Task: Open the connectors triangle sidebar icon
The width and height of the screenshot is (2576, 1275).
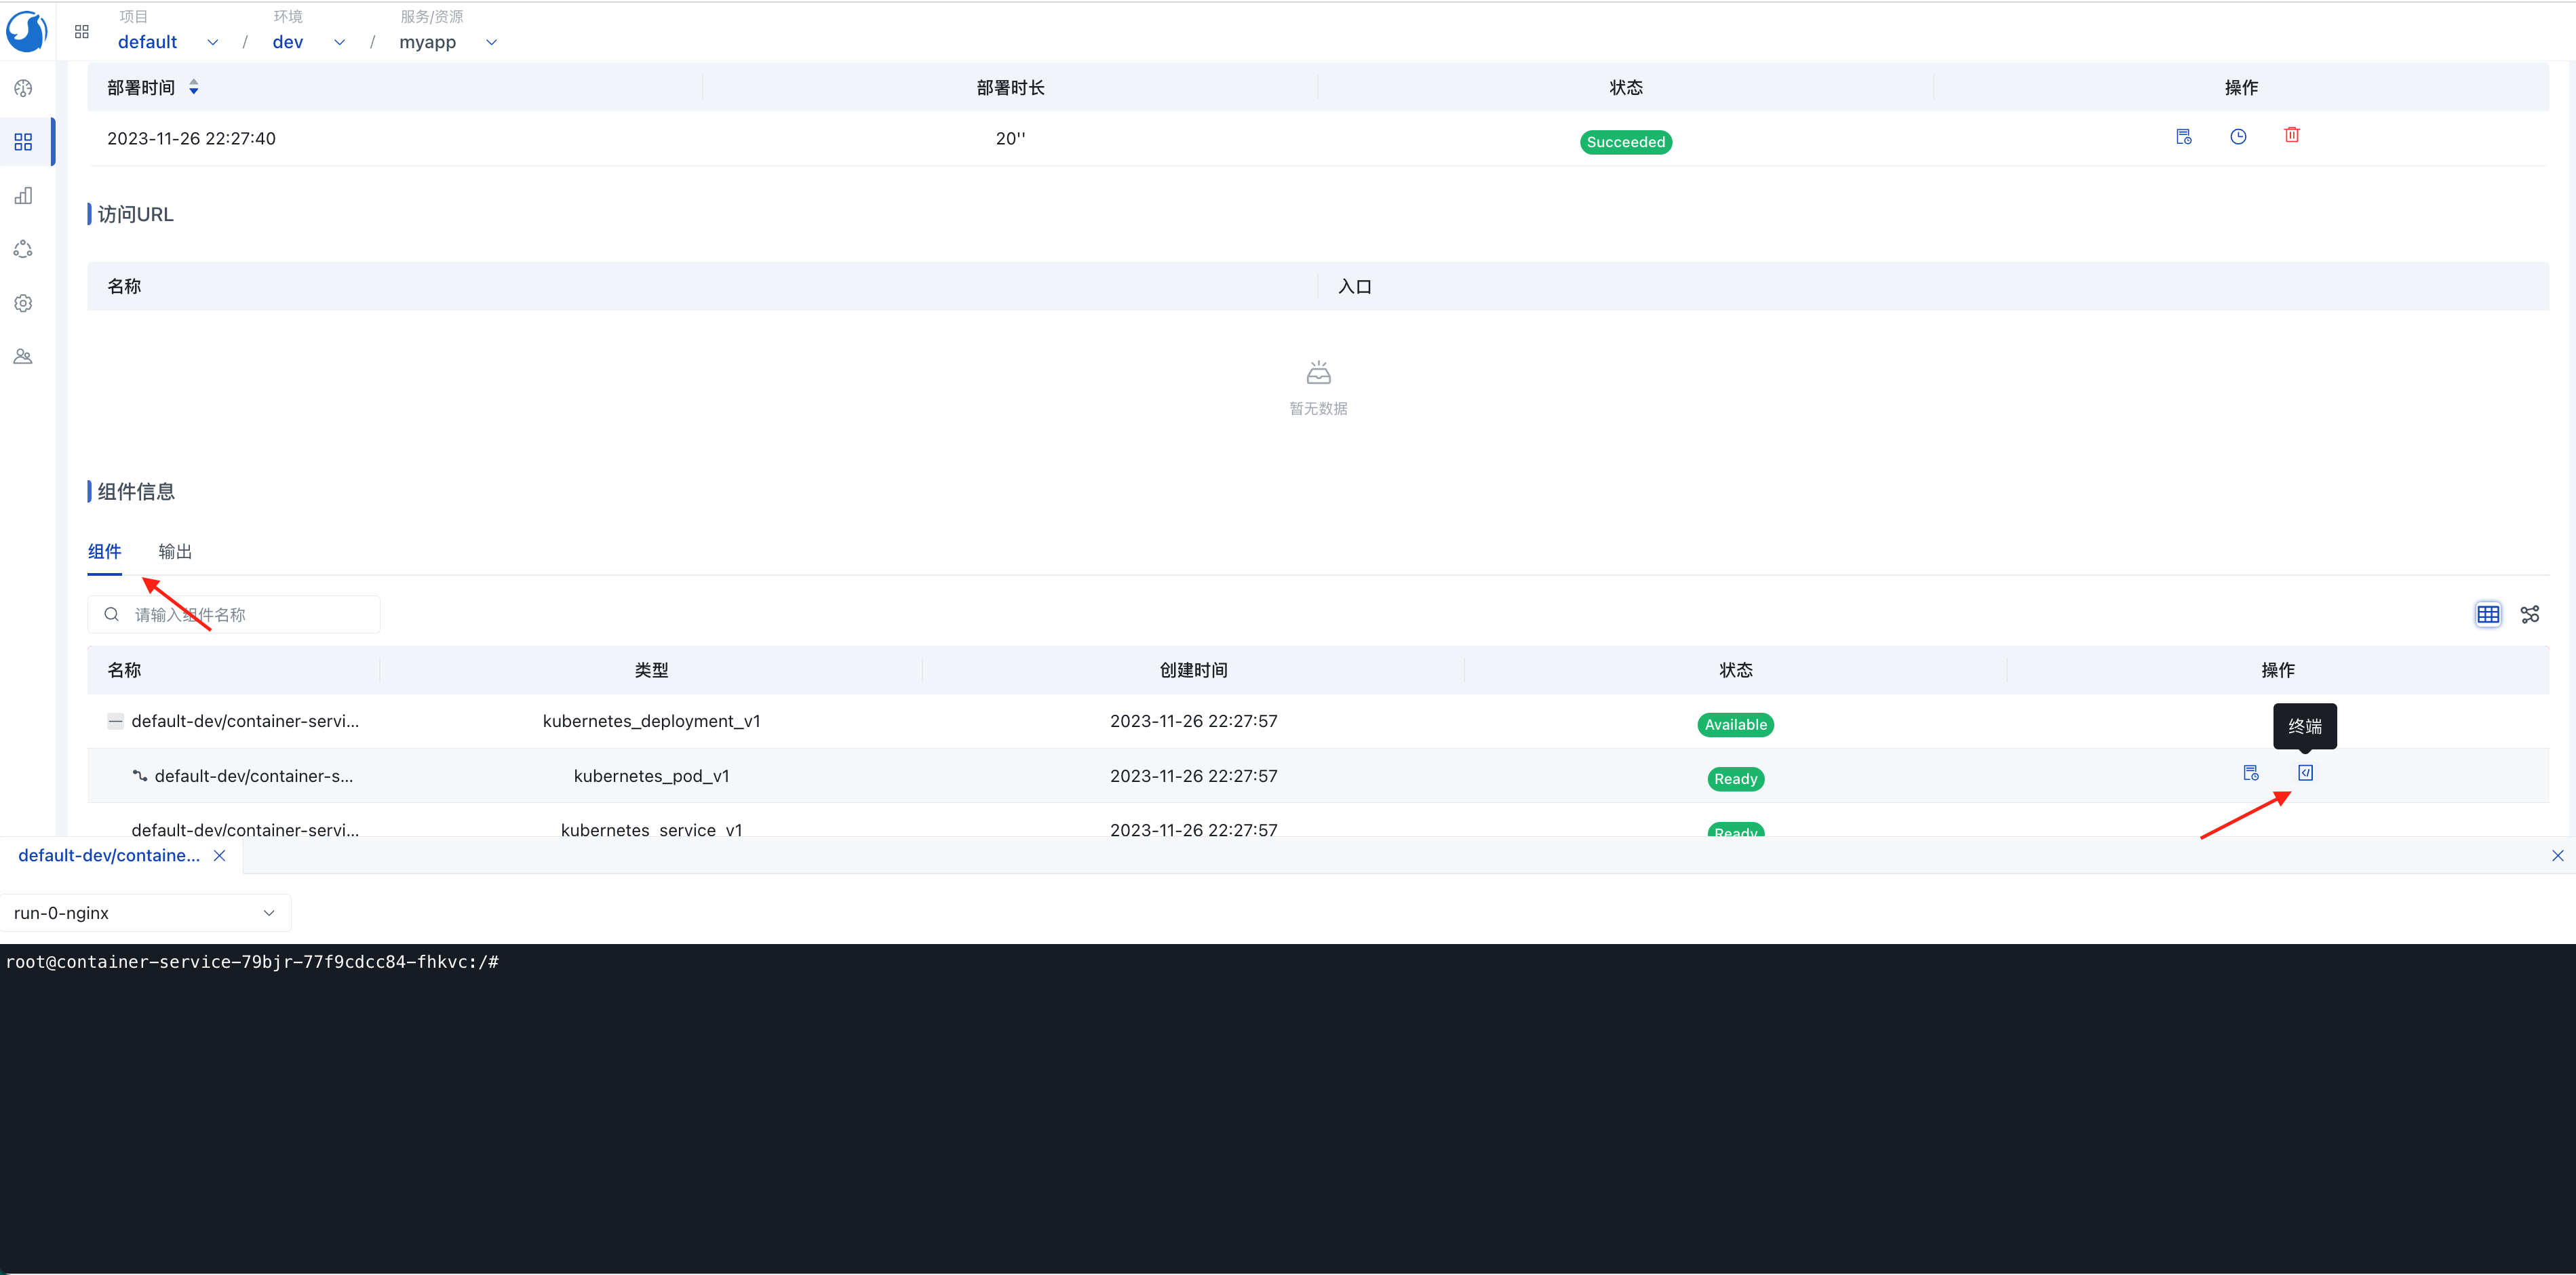Action: click(23, 249)
